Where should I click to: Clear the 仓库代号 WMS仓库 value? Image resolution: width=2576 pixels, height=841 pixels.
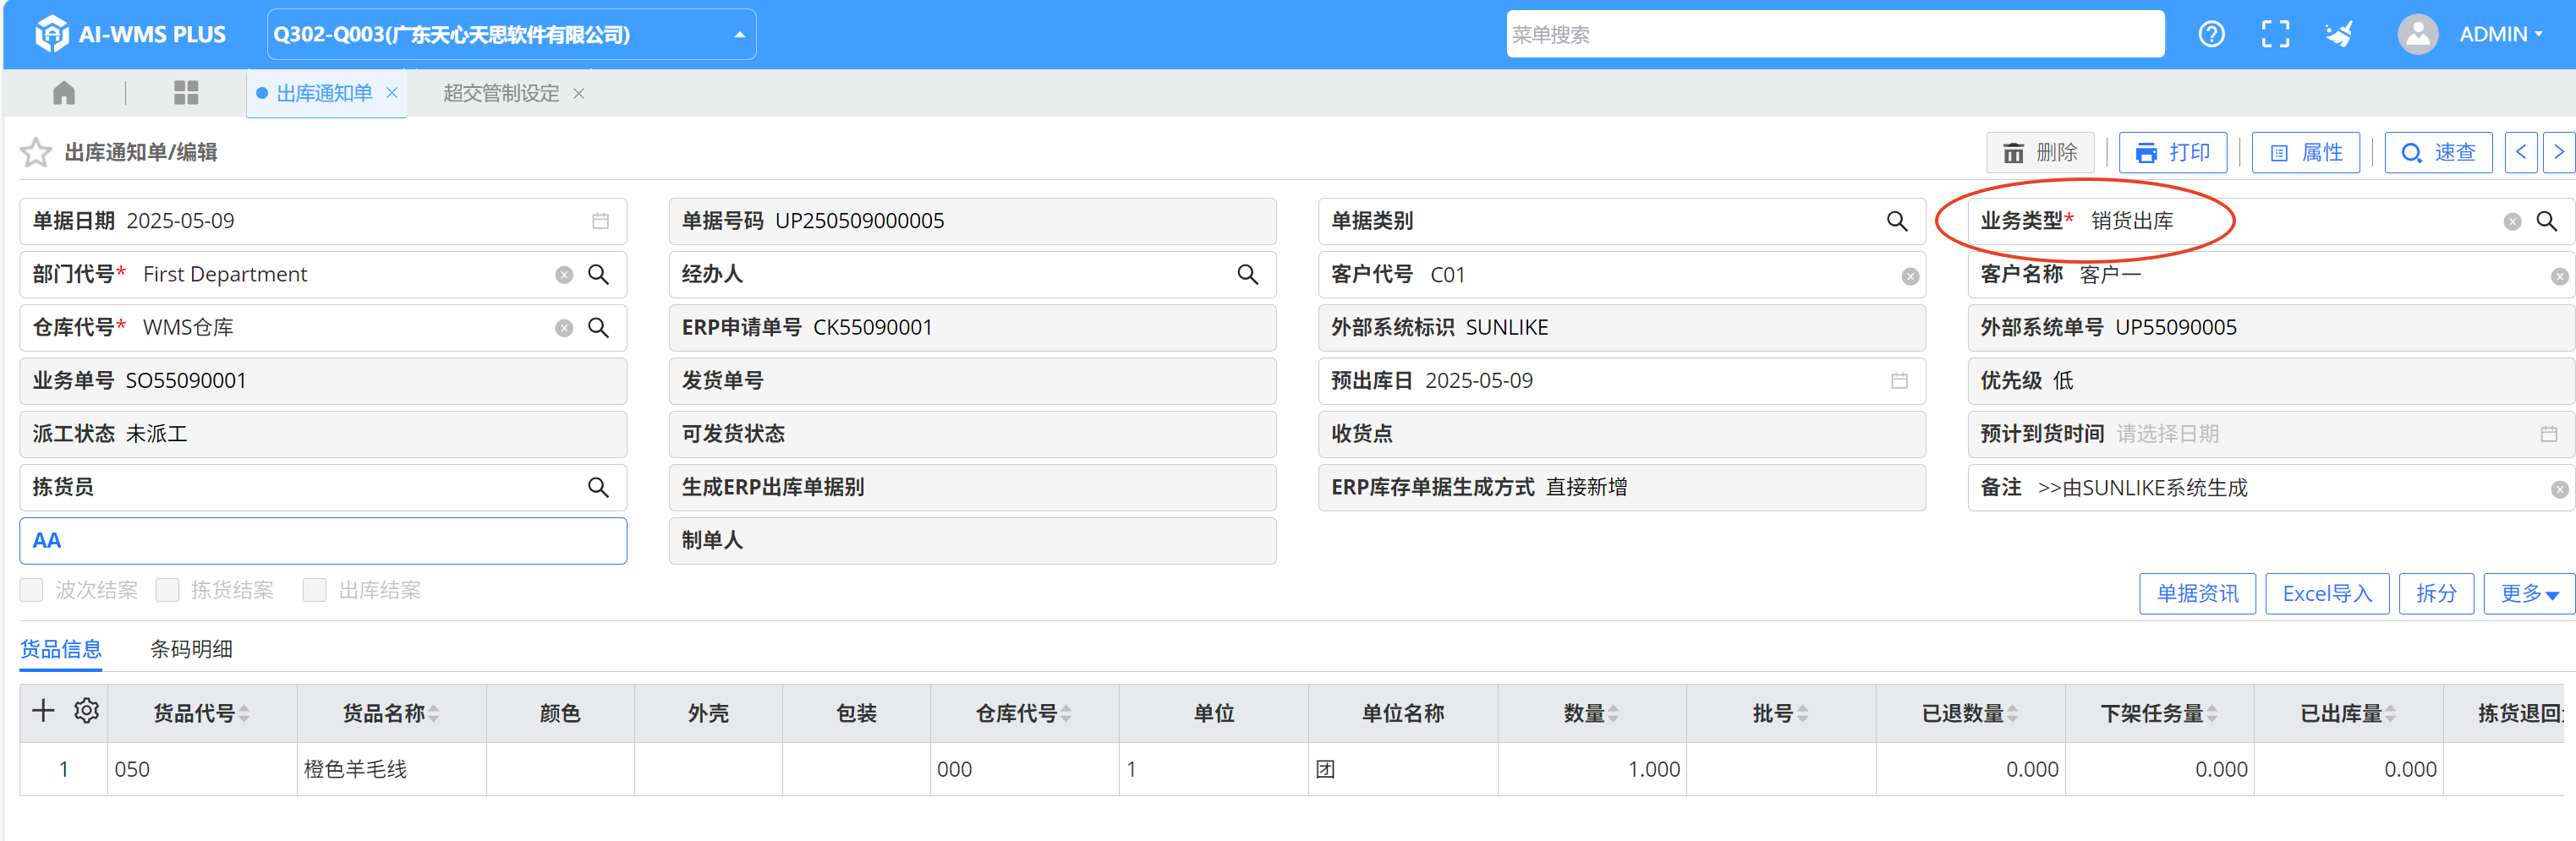pos(564,328)
